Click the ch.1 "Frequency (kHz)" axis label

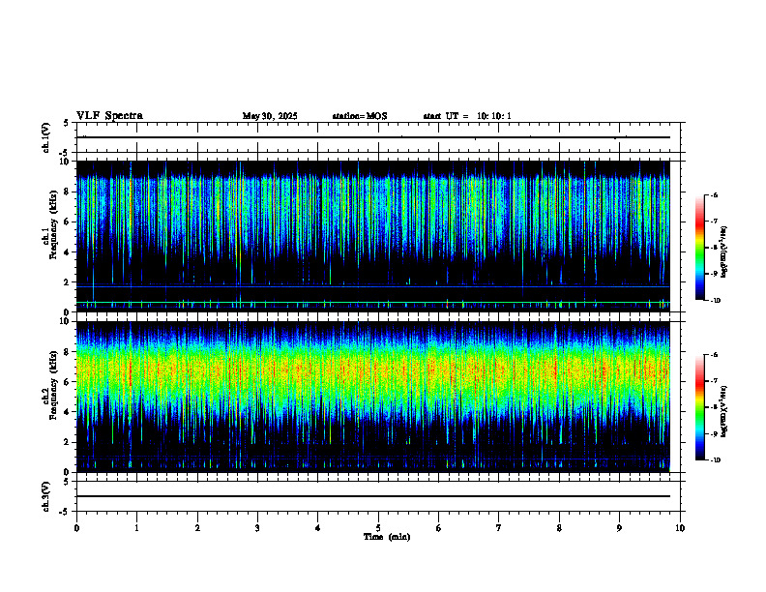tap(53, 224)
